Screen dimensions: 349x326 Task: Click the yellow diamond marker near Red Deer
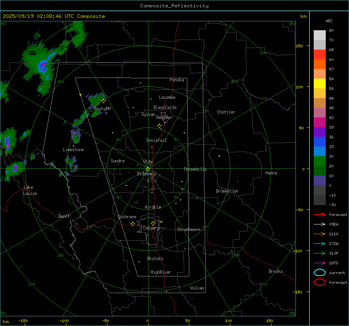pos(159,126)
